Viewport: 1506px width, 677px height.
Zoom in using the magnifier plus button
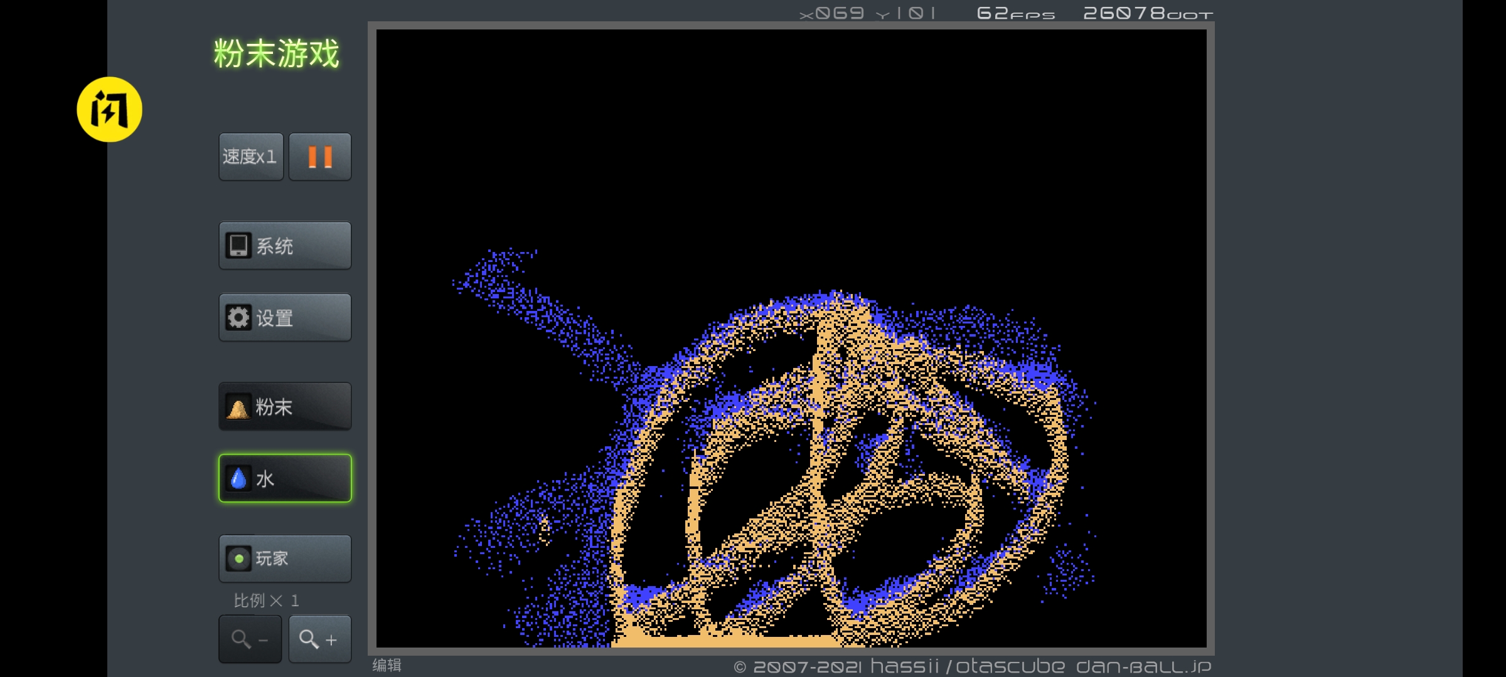click(x=319, y=639)
